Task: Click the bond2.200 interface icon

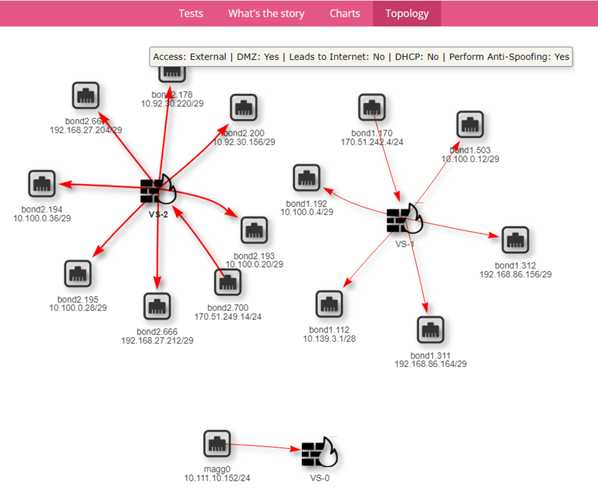Action: [244, 107]
